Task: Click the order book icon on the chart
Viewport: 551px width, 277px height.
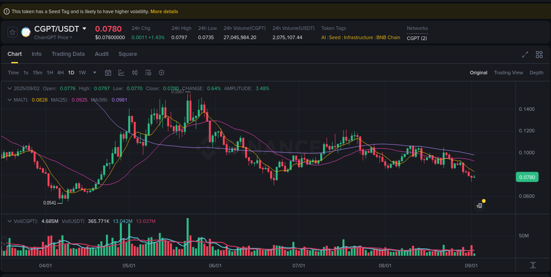Action: (x=479, y=205)
